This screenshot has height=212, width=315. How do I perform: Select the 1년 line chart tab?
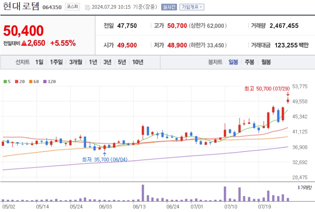(93, 62)
